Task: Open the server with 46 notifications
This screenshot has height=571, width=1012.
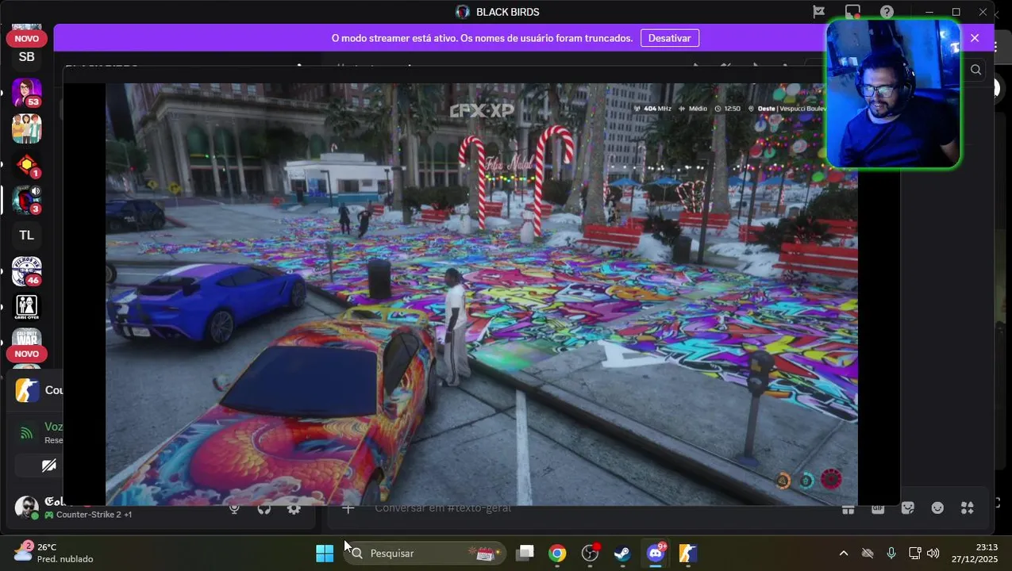Action: pyautogui.click(x=27, y=271)
